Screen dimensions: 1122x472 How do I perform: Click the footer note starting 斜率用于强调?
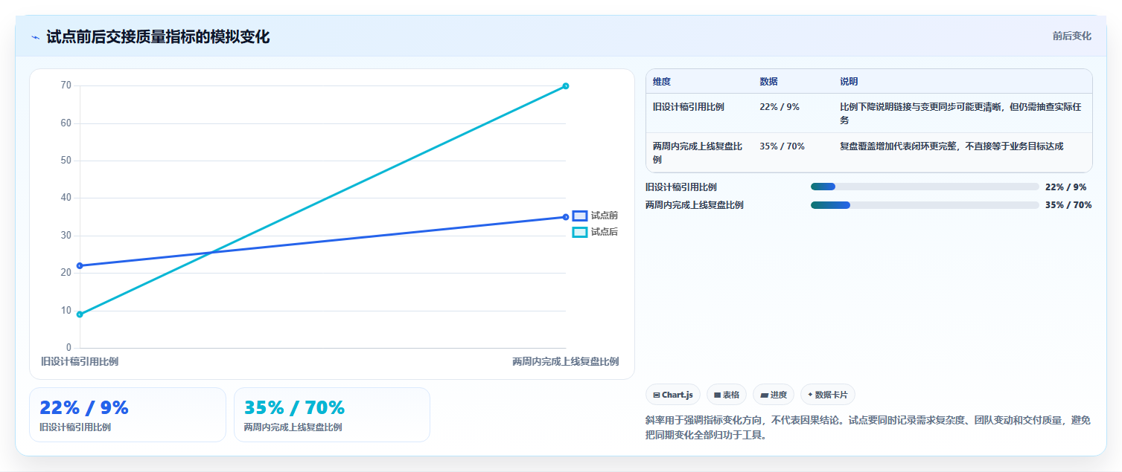click(868, 427)
